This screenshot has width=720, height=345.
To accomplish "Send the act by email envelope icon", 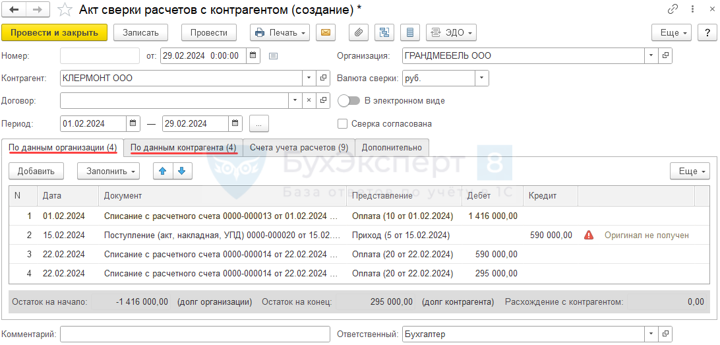I will [326, 32].
